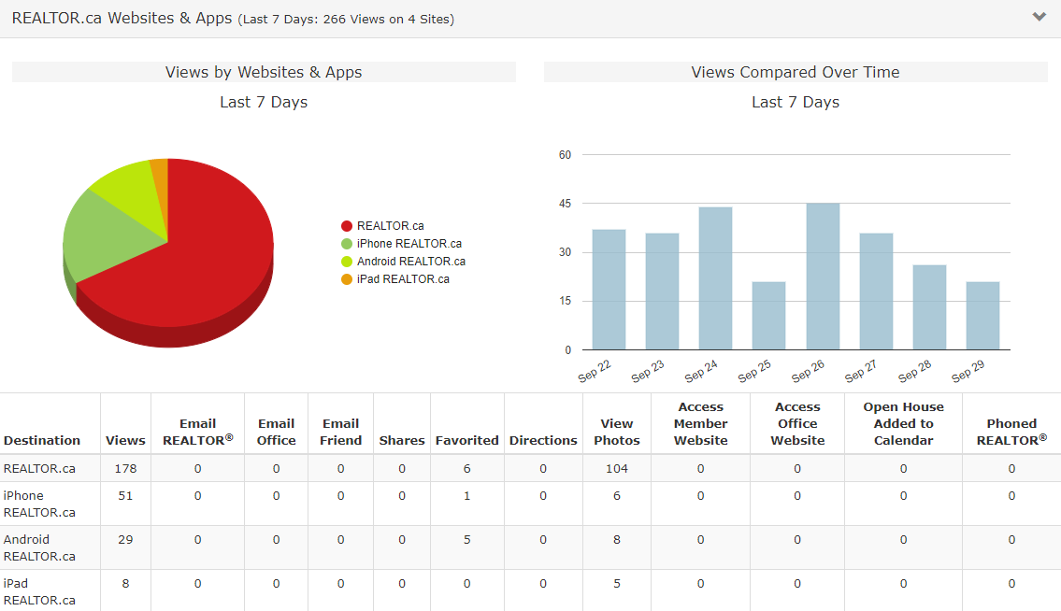This screenshot has width=1061, height=611.
Task: Click the 'Directions' column header
Action: coord(543,440)
